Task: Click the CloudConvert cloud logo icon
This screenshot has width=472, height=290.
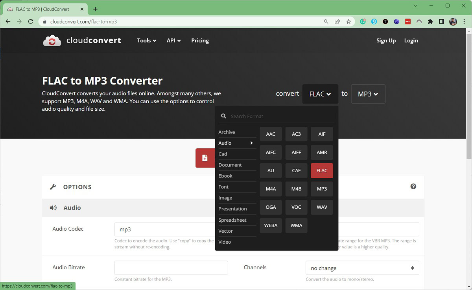Action: click(x=52, y=40)
